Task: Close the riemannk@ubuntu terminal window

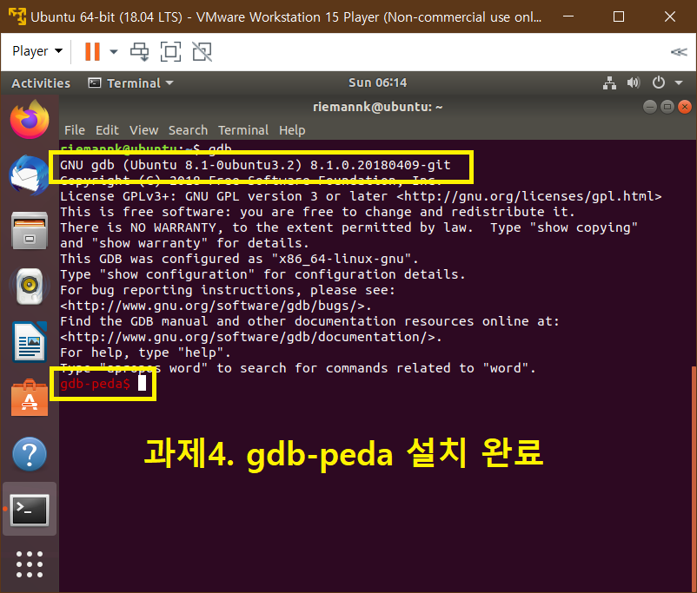Action: tap(685, 107)
